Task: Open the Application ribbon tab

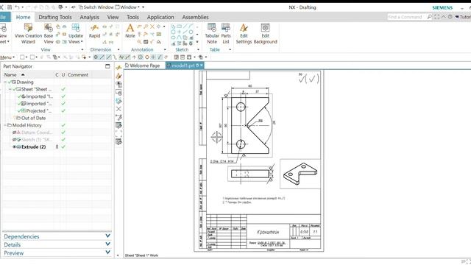Action: point(160,17)
